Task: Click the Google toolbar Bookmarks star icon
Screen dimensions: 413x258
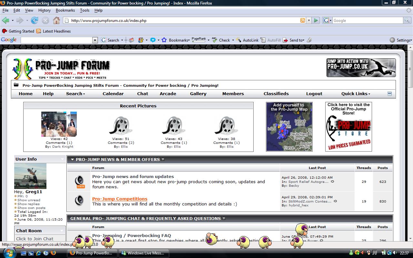Action: pyautogui.click(x=164, y=40)
